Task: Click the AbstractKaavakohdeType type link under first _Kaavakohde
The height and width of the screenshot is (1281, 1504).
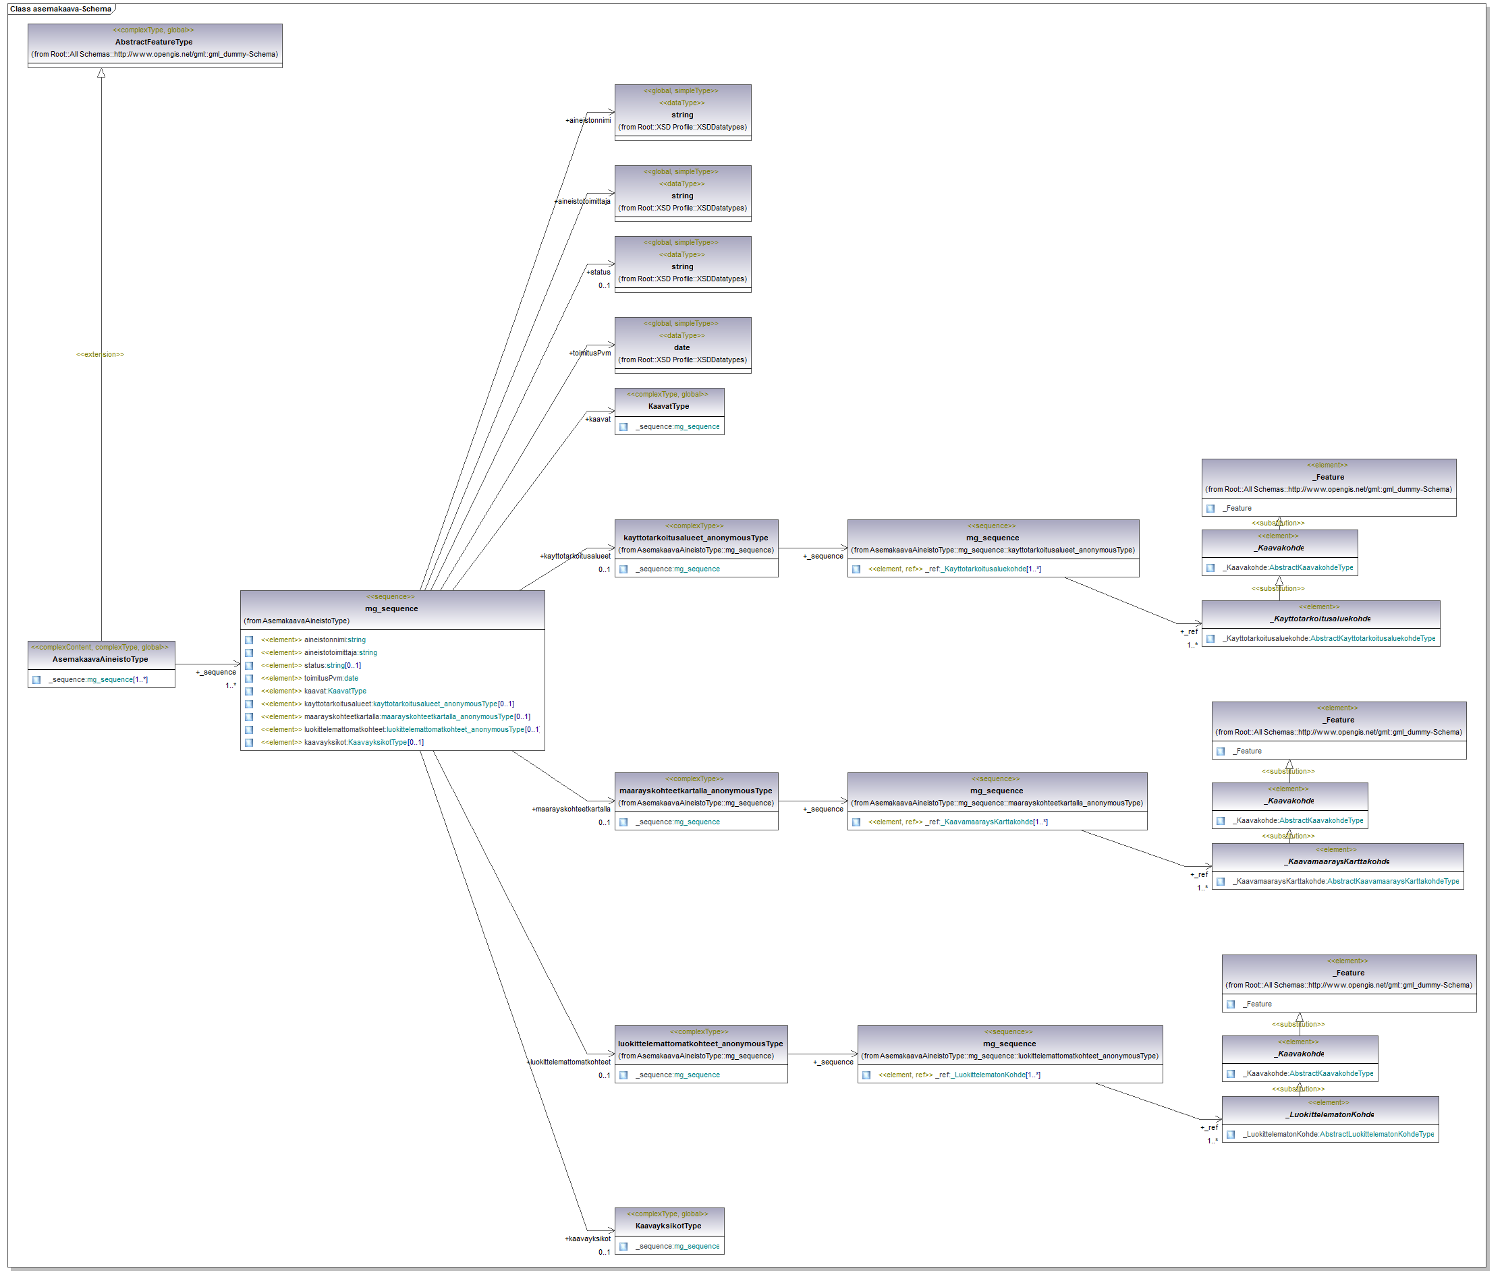Action: tap(1311, 567)
